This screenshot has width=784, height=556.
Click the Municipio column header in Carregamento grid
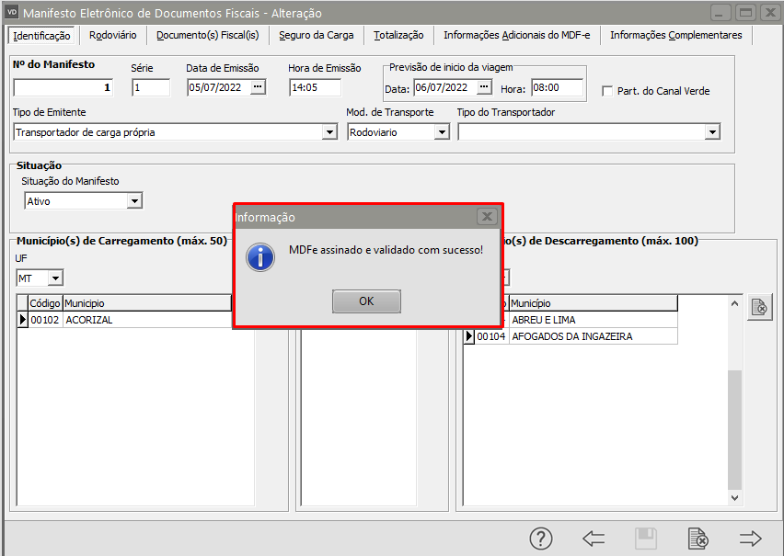(147, 303)
